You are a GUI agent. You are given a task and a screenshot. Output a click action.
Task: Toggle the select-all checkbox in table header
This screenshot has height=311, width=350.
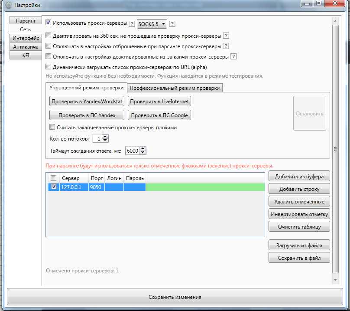(54, 178)
